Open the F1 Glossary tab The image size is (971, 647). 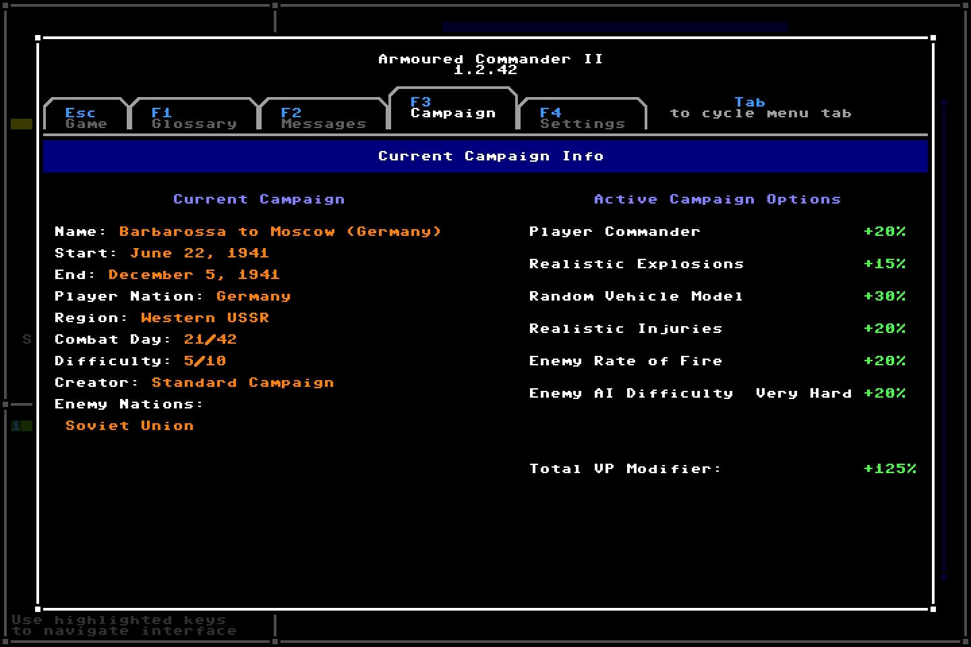pos(194,115)
